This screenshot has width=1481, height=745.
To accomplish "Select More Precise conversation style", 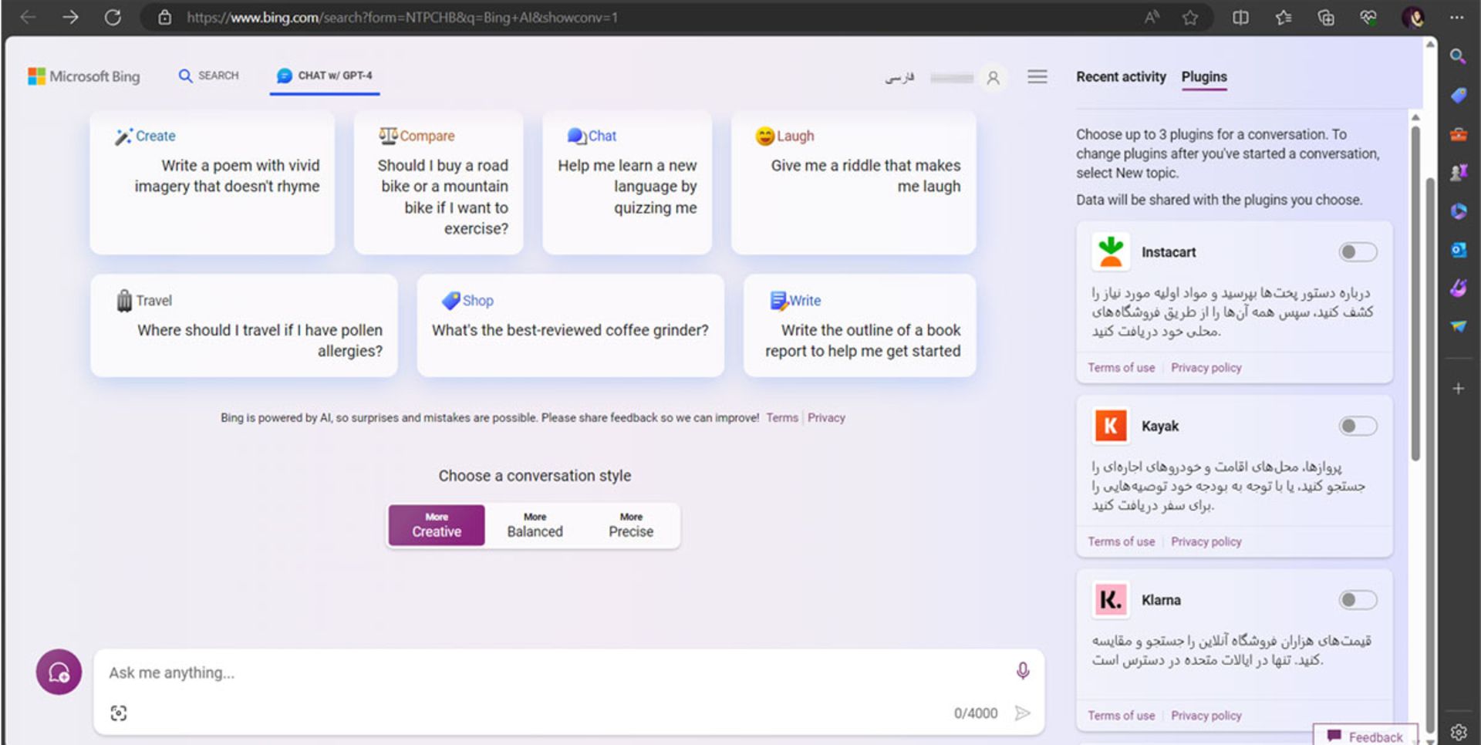I will pyautogui.click(x=630, y=525).
